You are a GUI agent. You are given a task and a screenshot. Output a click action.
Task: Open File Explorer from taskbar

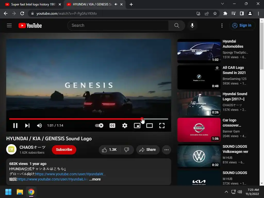click(x=20, y=192)
